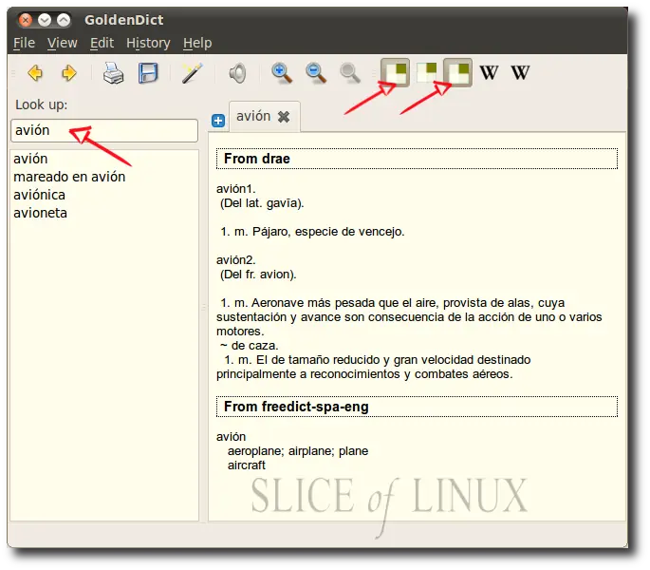
Task: Toggle the third pressed dictionary icon
Action: click(458, 72)
